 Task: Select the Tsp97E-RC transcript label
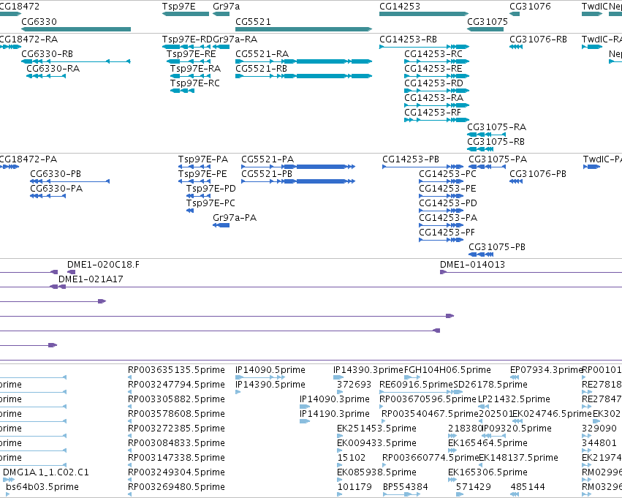194,83
